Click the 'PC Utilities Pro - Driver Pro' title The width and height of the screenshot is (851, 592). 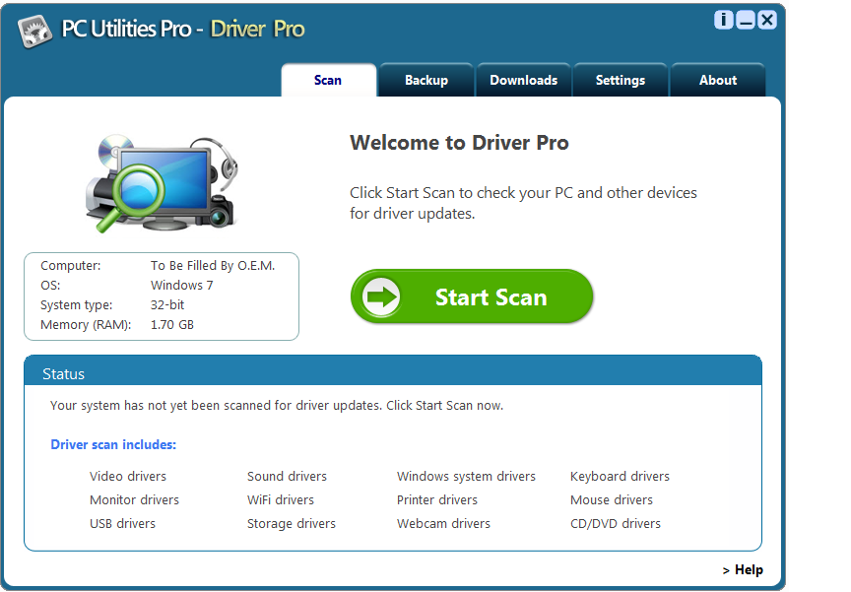[183, 29]
